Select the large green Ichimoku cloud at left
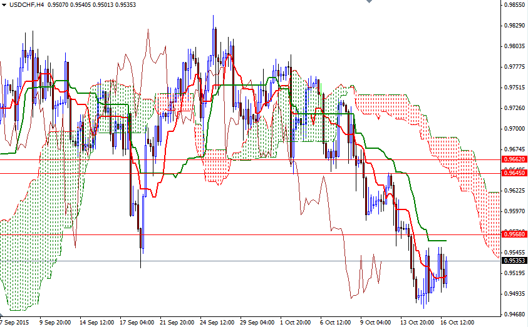Viewport: 528px width, 327px height. [x=38, y=238]
